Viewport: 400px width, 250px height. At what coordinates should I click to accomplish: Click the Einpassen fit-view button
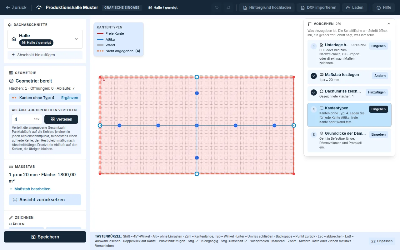click(x=382, y=241)
